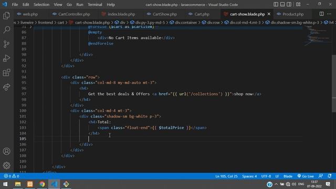Image resolution: width=336 pixels, height=189 pixels.
Task: Open Source Control view
Action: (x=7, y=44)
